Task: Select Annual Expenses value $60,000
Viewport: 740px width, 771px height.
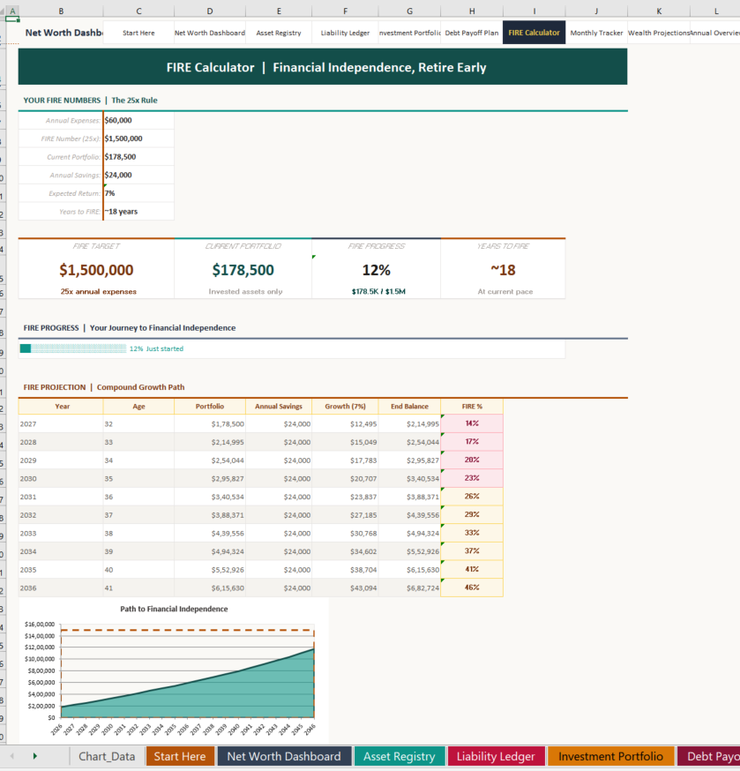Action: 138,121
